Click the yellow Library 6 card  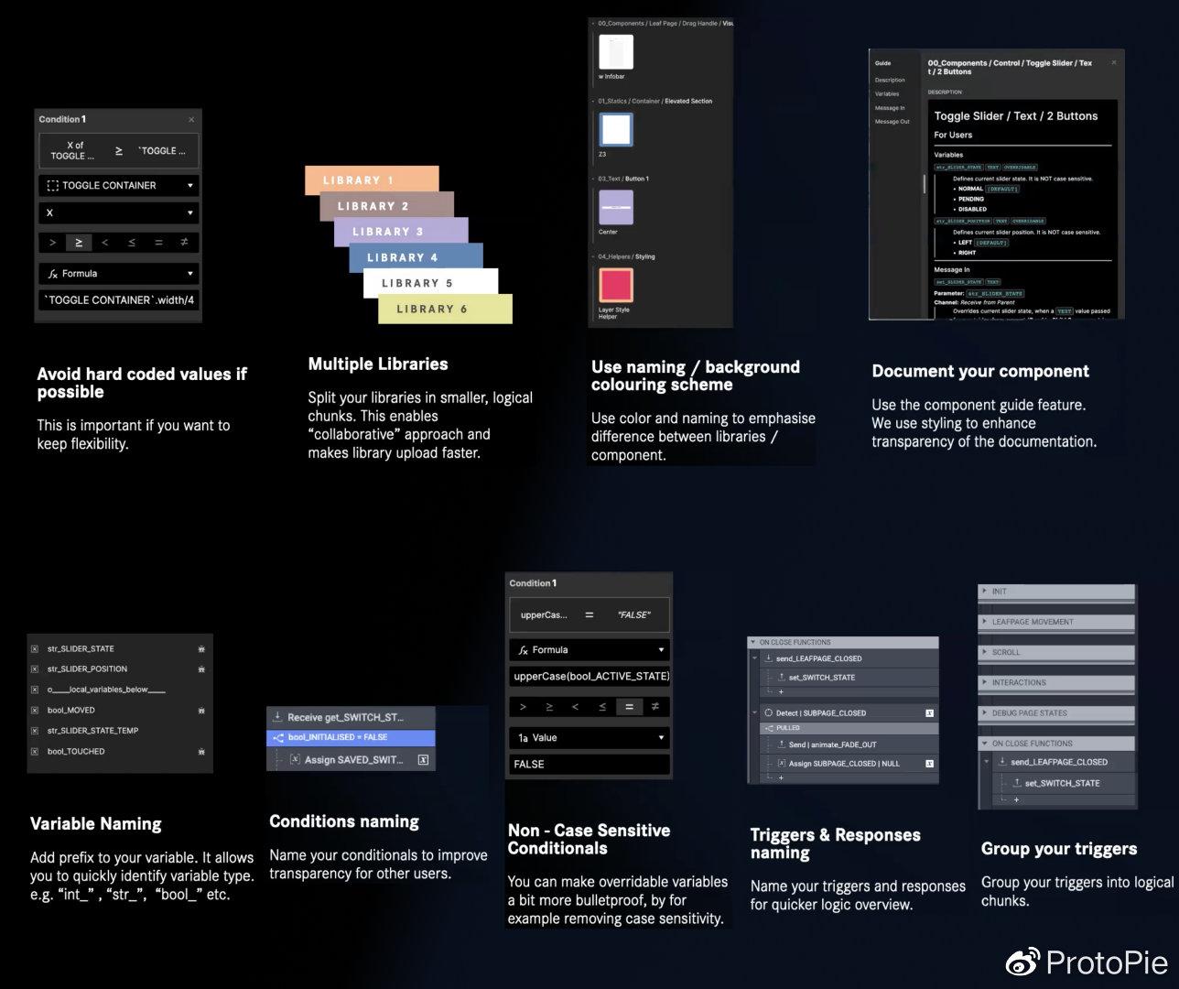point(445,309)
